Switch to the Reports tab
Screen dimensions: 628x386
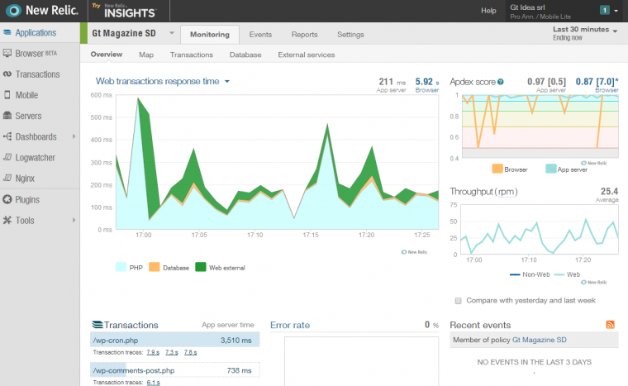coord(304,35)
